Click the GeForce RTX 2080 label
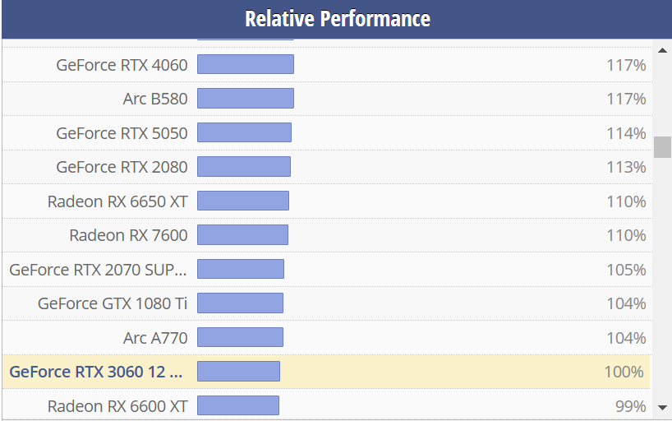The width and height of the screenshot is (672, 421). tap(122, 167)
